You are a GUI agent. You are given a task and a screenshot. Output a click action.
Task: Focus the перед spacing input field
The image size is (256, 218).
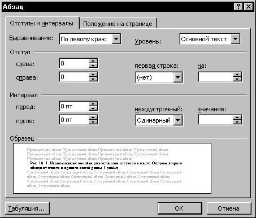coord(74,106)
